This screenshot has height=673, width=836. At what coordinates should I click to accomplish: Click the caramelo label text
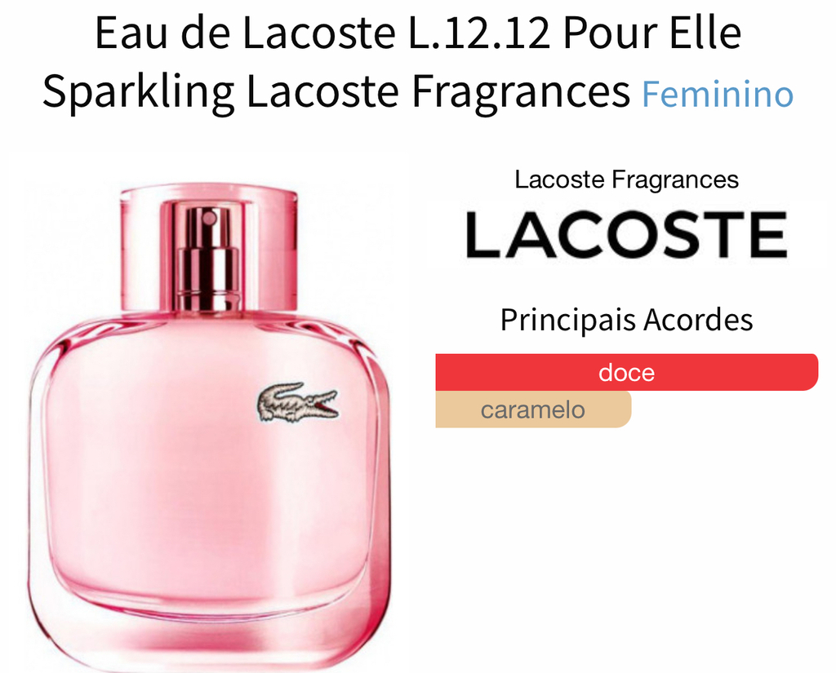click(x=532, y=410)
